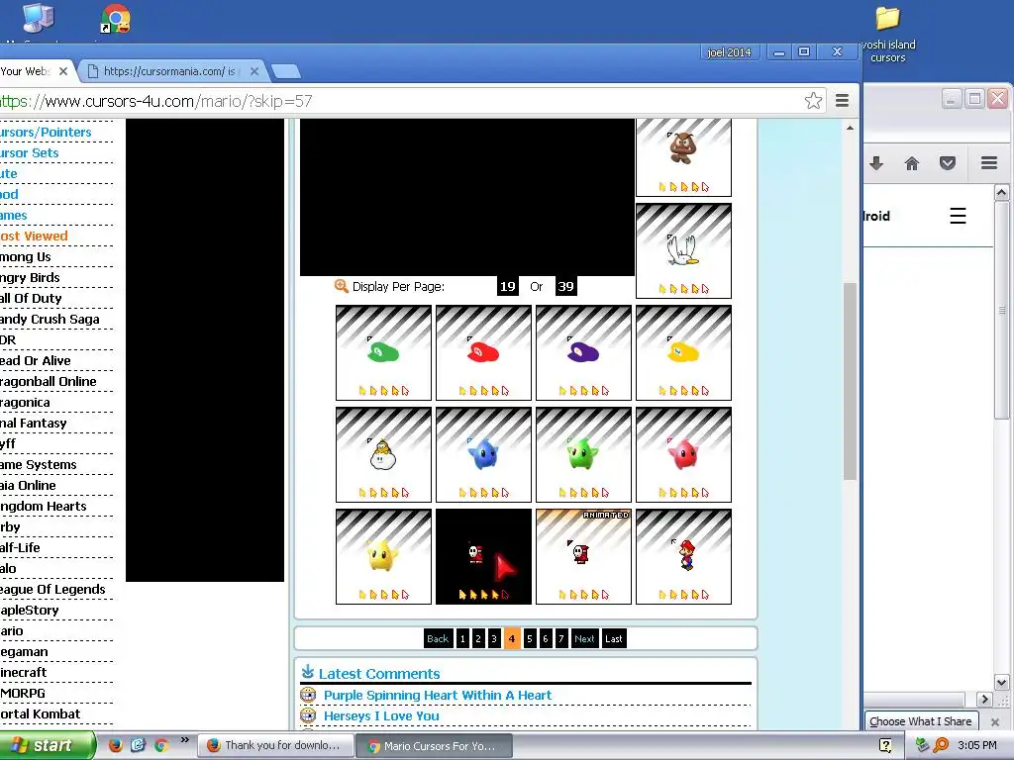Viewport: 1014px width, 760px height.
Task: Open League Of Legends category
Action: click(52, 590)
